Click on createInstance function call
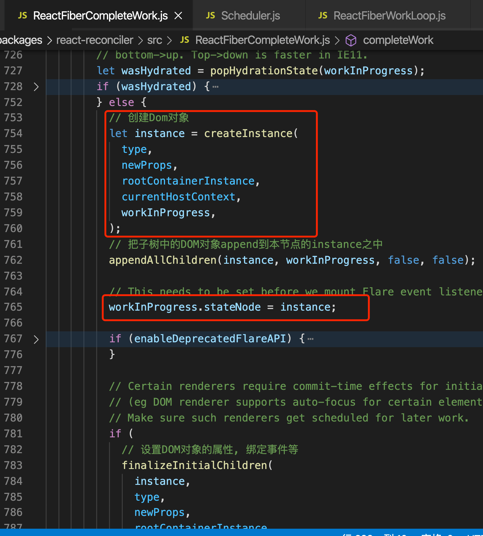Screen dimensions: 483x536 pyautogui.click(x=248, y=133)
